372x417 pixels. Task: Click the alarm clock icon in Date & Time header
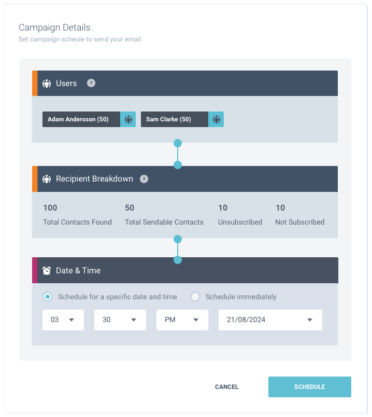tap(47, 271)
